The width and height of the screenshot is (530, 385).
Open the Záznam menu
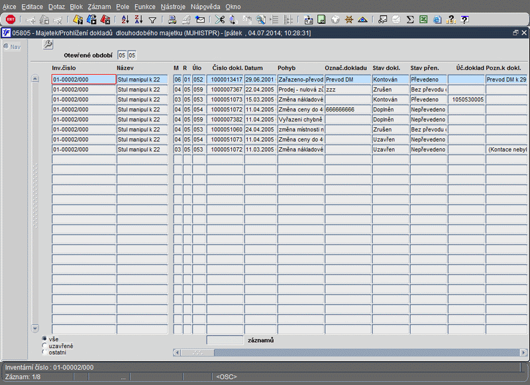coord(99,7)
